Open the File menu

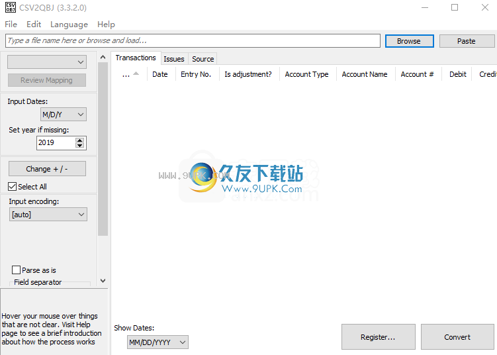pyautogui.click(x=11, y=25)
